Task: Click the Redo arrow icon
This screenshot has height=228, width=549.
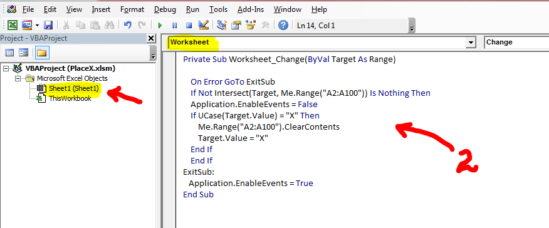Action: coord(142,25)
